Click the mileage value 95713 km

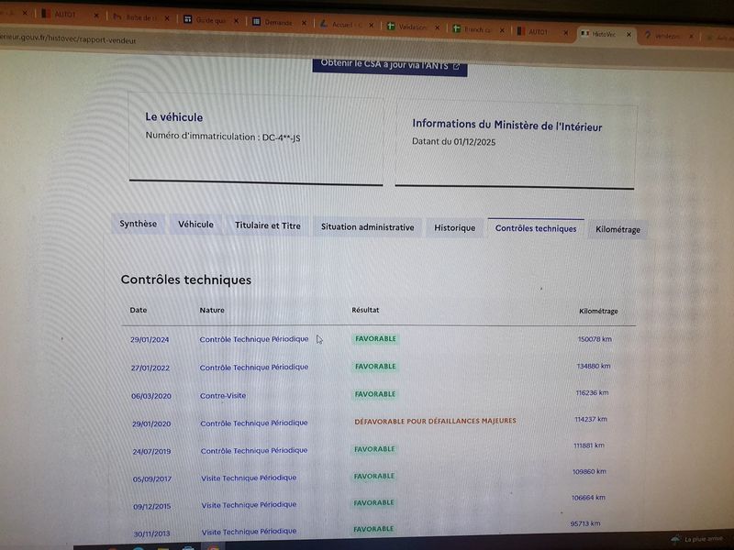click(585, 523)
